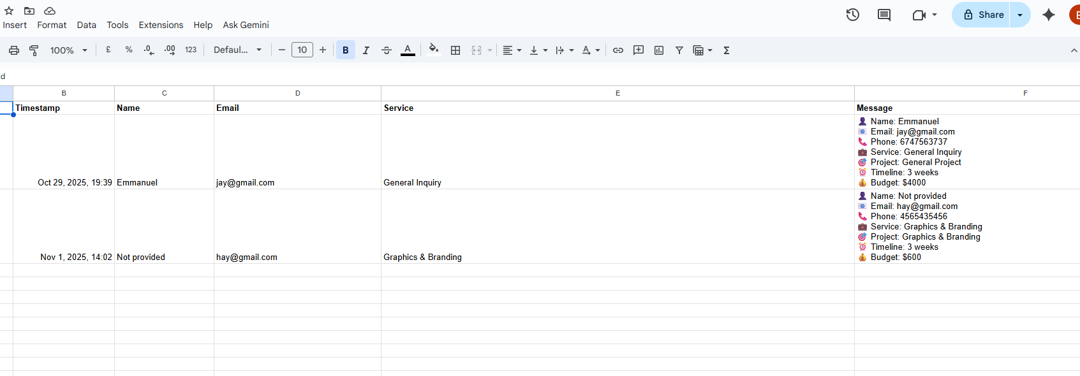The width and height of the screenshot is (1080, 376).
Task: Open the comments history icon
Action: 884,15
